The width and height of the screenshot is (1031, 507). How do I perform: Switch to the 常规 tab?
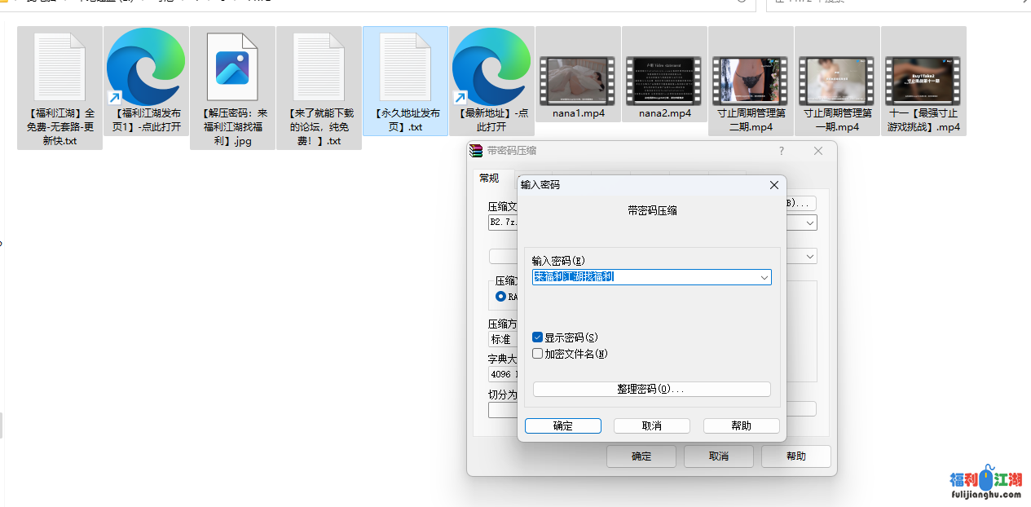point(489,179)
